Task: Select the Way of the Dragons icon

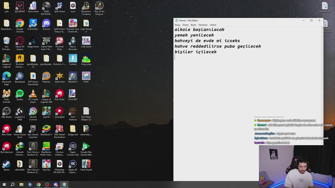Action: pos(99,8)
